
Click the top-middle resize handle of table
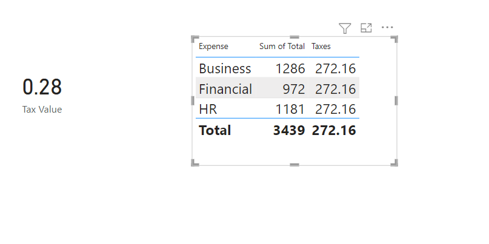(294, 37)
